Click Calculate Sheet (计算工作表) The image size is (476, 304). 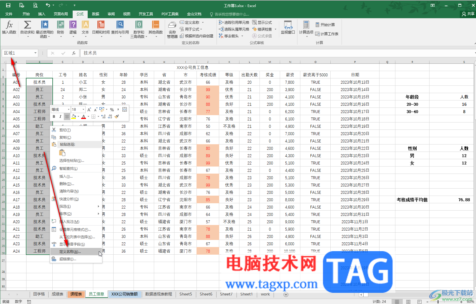pos(327,34)
